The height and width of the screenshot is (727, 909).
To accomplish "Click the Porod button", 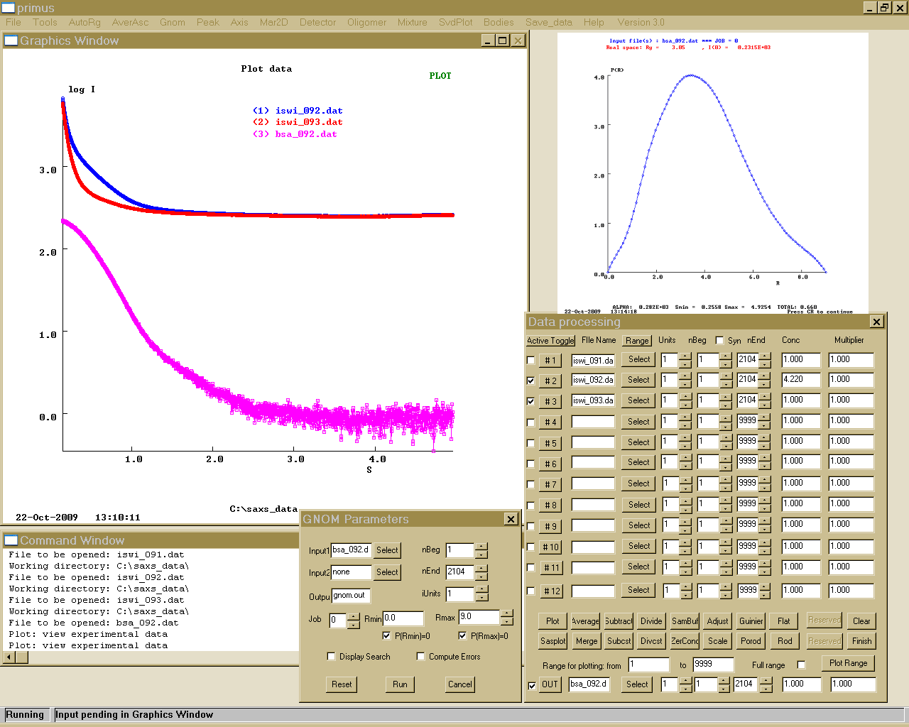I will [751, 640].
